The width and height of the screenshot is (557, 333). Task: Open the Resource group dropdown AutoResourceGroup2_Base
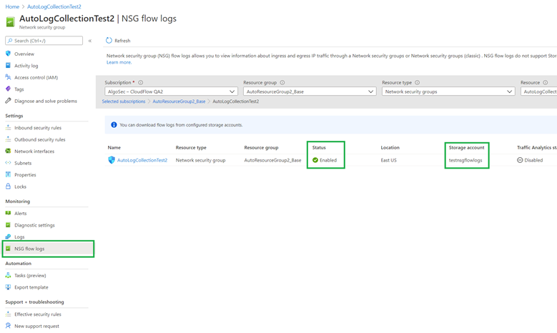(310, 91)
